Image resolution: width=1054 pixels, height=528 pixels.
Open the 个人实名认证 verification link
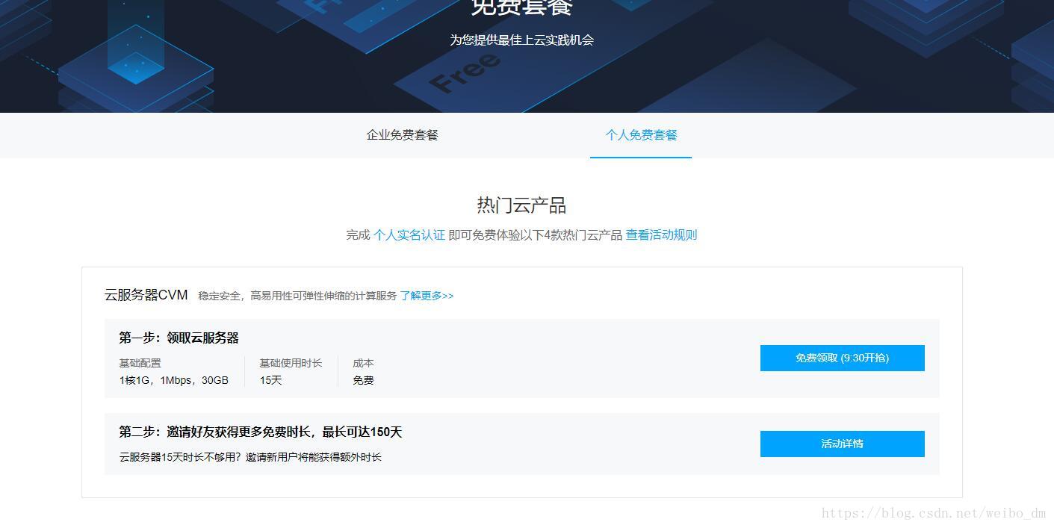409,234
